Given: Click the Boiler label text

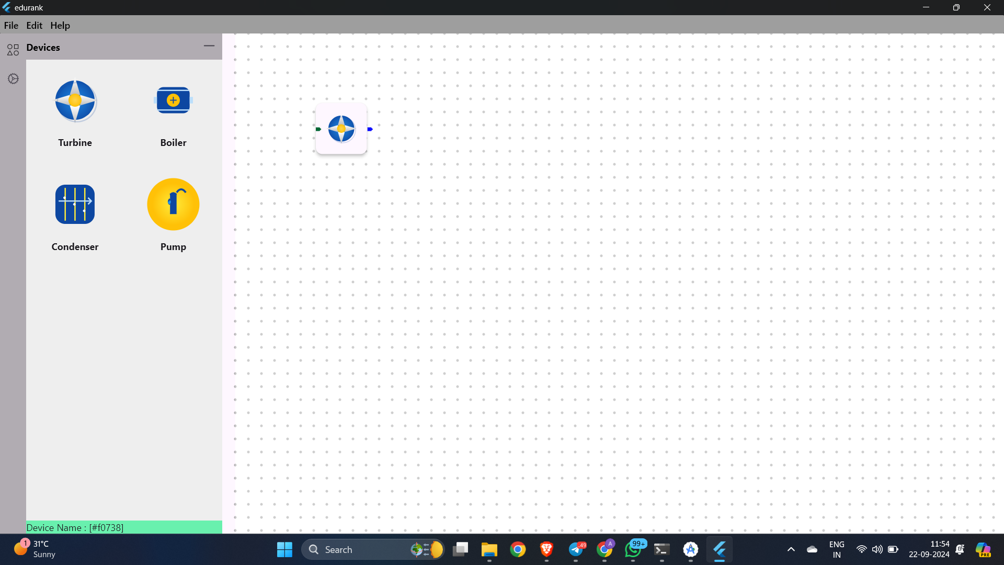Looking at the screenshot, I should click(173, 142).
